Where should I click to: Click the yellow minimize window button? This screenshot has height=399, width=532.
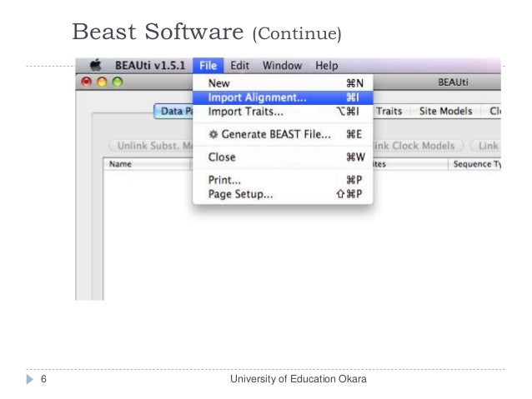102,82
